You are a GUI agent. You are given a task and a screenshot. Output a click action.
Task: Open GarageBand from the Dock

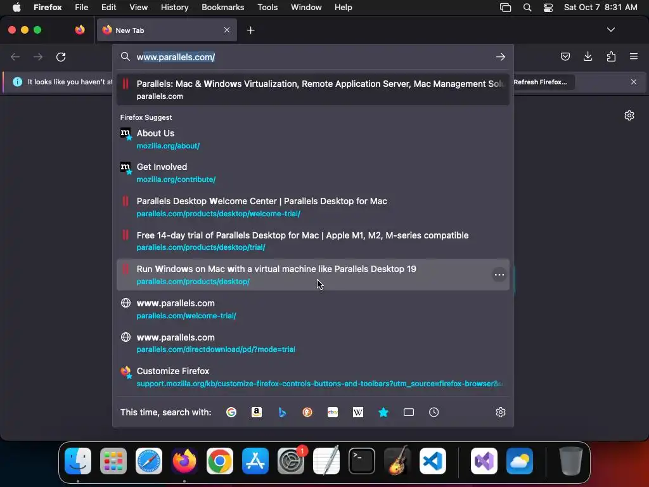point(397,460)
